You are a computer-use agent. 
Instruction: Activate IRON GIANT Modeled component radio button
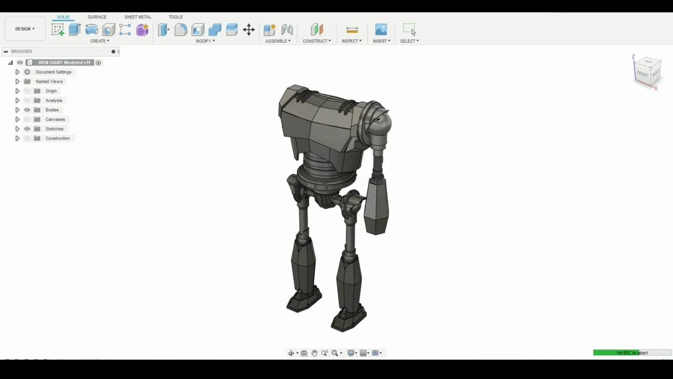[x=98, y=63]
